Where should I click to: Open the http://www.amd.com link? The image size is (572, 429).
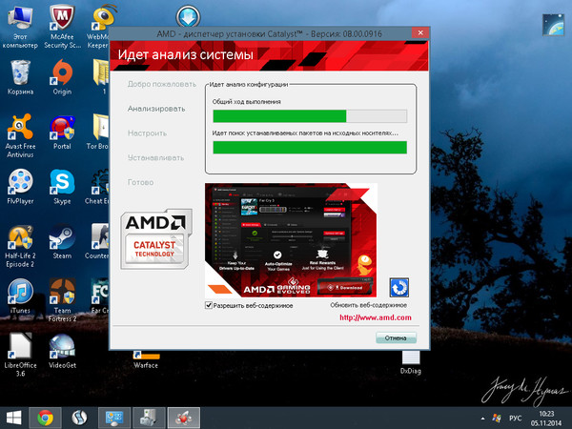[376, 317]
